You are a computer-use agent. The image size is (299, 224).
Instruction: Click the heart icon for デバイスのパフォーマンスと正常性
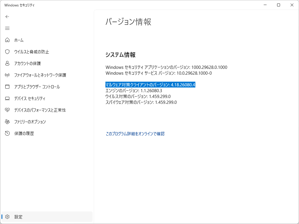click(7, 110)
